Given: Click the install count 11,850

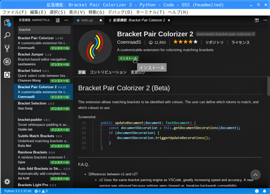Looking at the screenshot, I should (x=157, y=42).
